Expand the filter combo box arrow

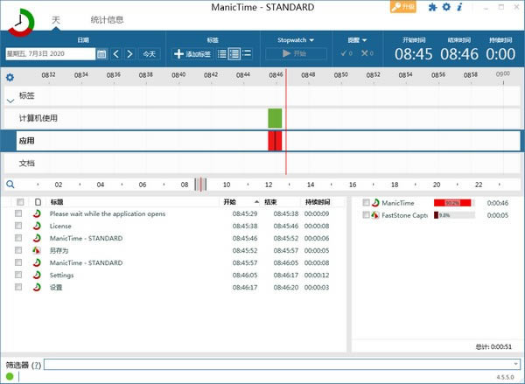click(515, 364)
